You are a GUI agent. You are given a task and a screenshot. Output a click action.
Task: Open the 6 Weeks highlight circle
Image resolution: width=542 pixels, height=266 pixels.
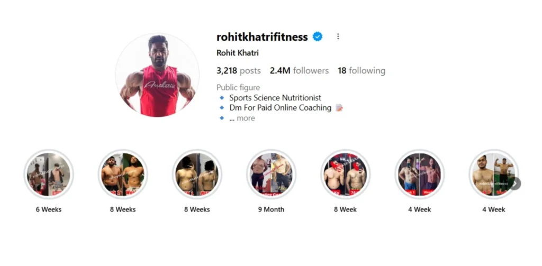[49, 174]
